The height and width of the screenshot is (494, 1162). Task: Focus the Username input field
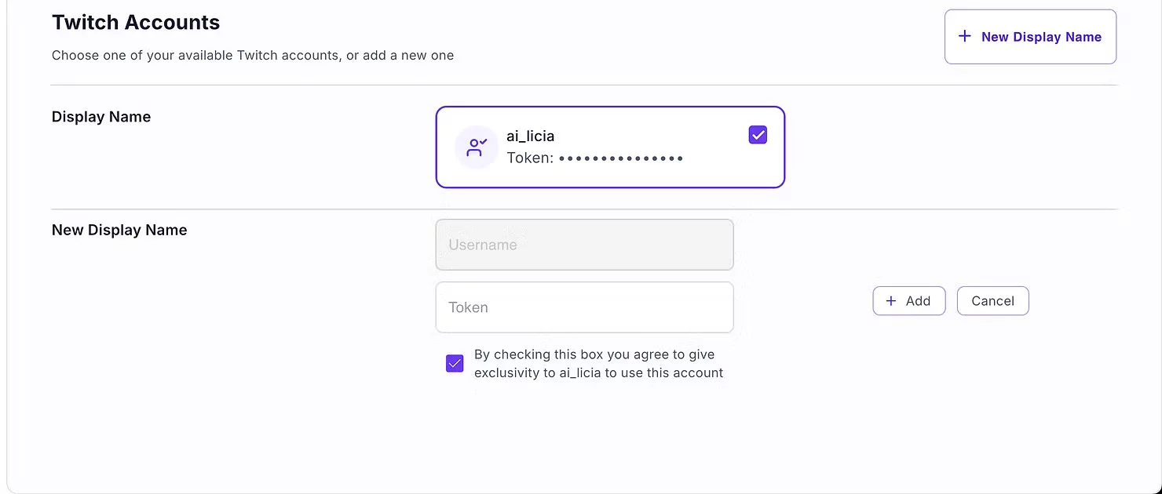[584, 245]
